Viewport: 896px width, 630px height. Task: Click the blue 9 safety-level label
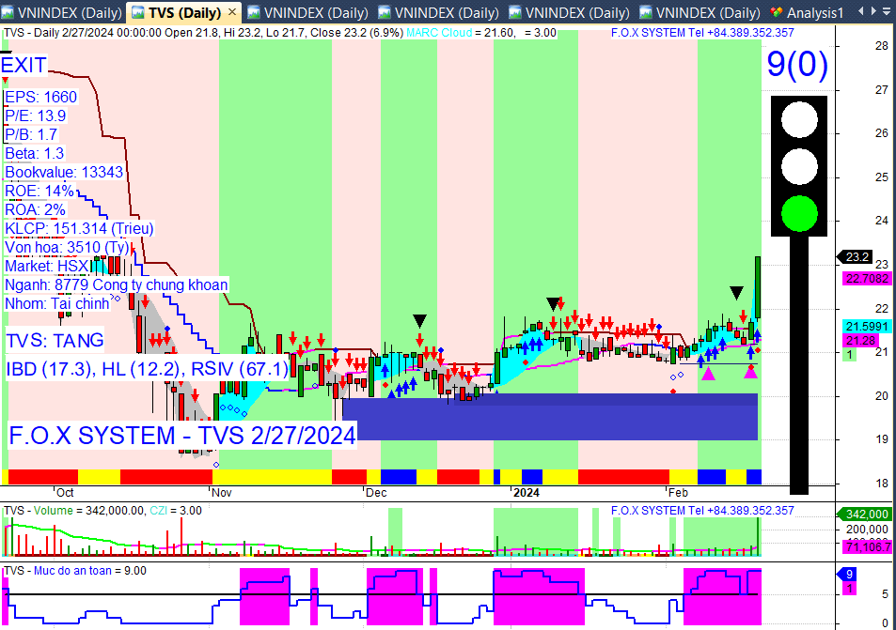point(848,575)
